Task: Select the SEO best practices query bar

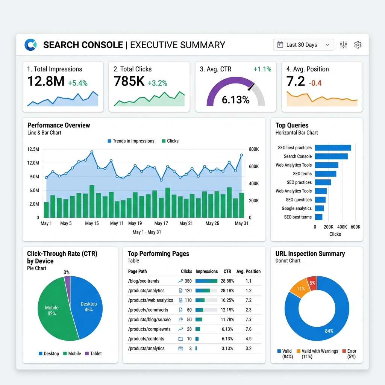Action: point(333,147)
